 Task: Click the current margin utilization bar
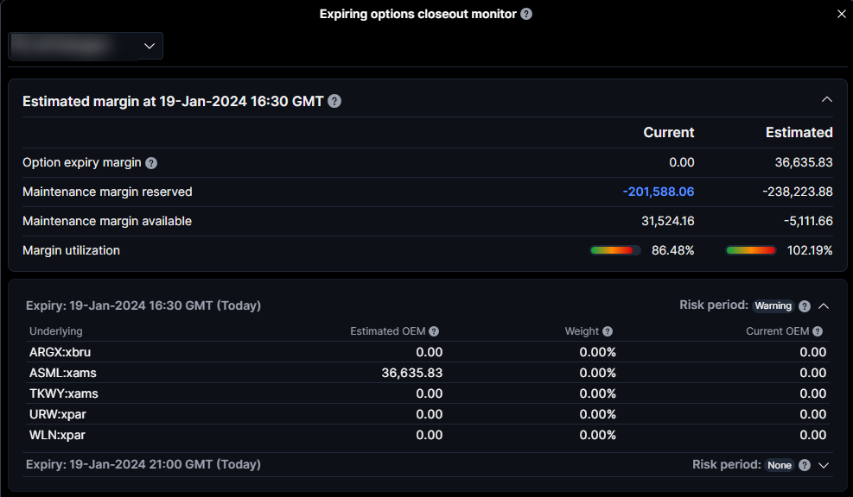(x=614, y=250)
